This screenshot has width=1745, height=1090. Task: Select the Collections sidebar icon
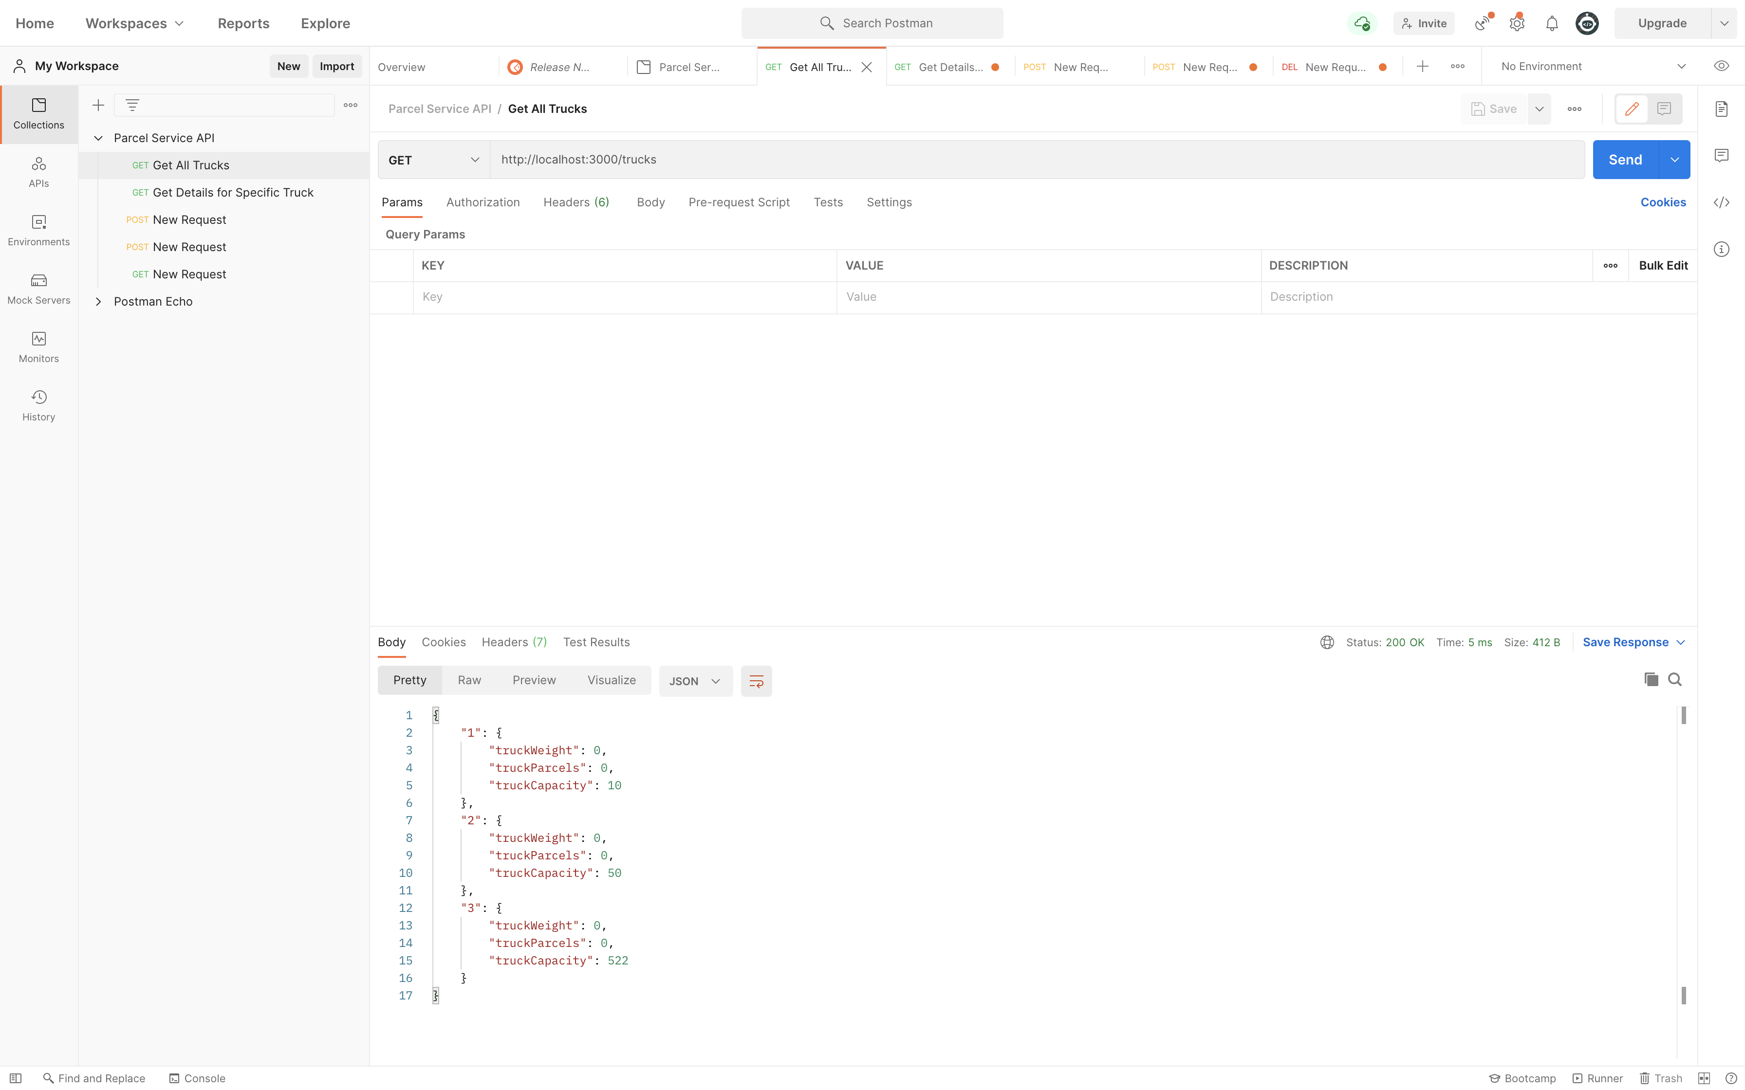[x=38, y=114]
